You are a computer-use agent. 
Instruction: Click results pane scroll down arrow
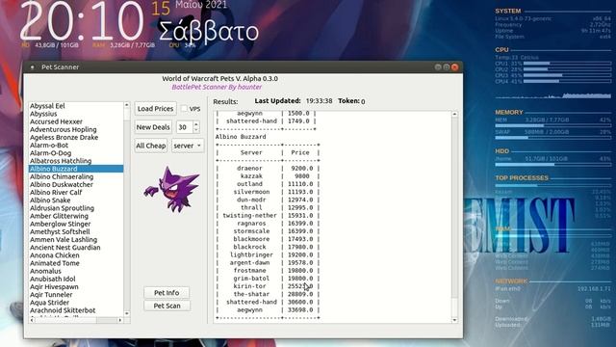tap(454, 320)
